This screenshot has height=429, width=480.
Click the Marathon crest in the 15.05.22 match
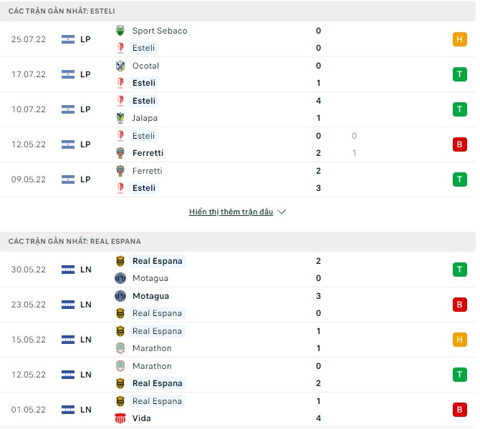(x=120, y=348)
